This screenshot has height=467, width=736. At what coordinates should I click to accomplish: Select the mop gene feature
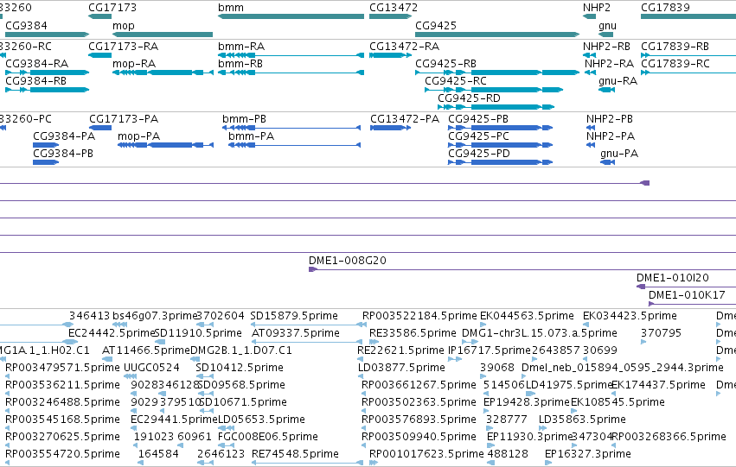(x=163, y=35)
